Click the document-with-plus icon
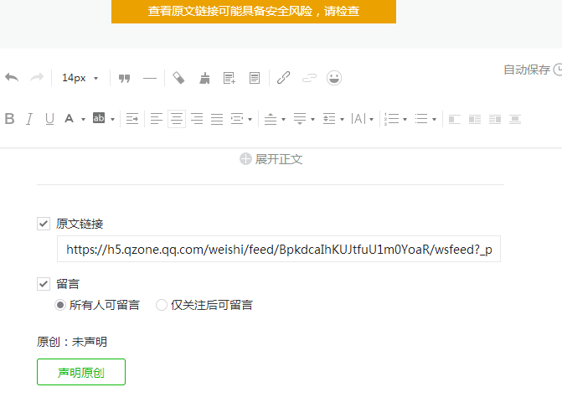Image resolution: width=562 pixels, height=418 pixels. 229,78
